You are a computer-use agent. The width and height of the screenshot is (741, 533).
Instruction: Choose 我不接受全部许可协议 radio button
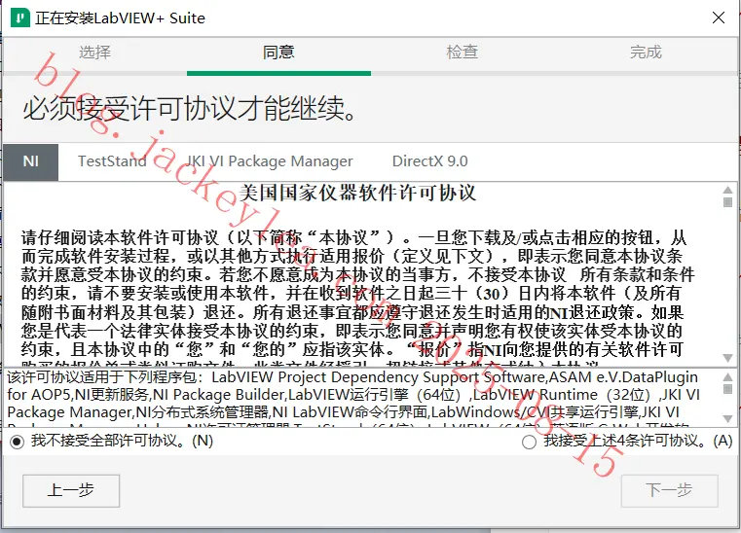pyautogui.click(x=17, y=442)
